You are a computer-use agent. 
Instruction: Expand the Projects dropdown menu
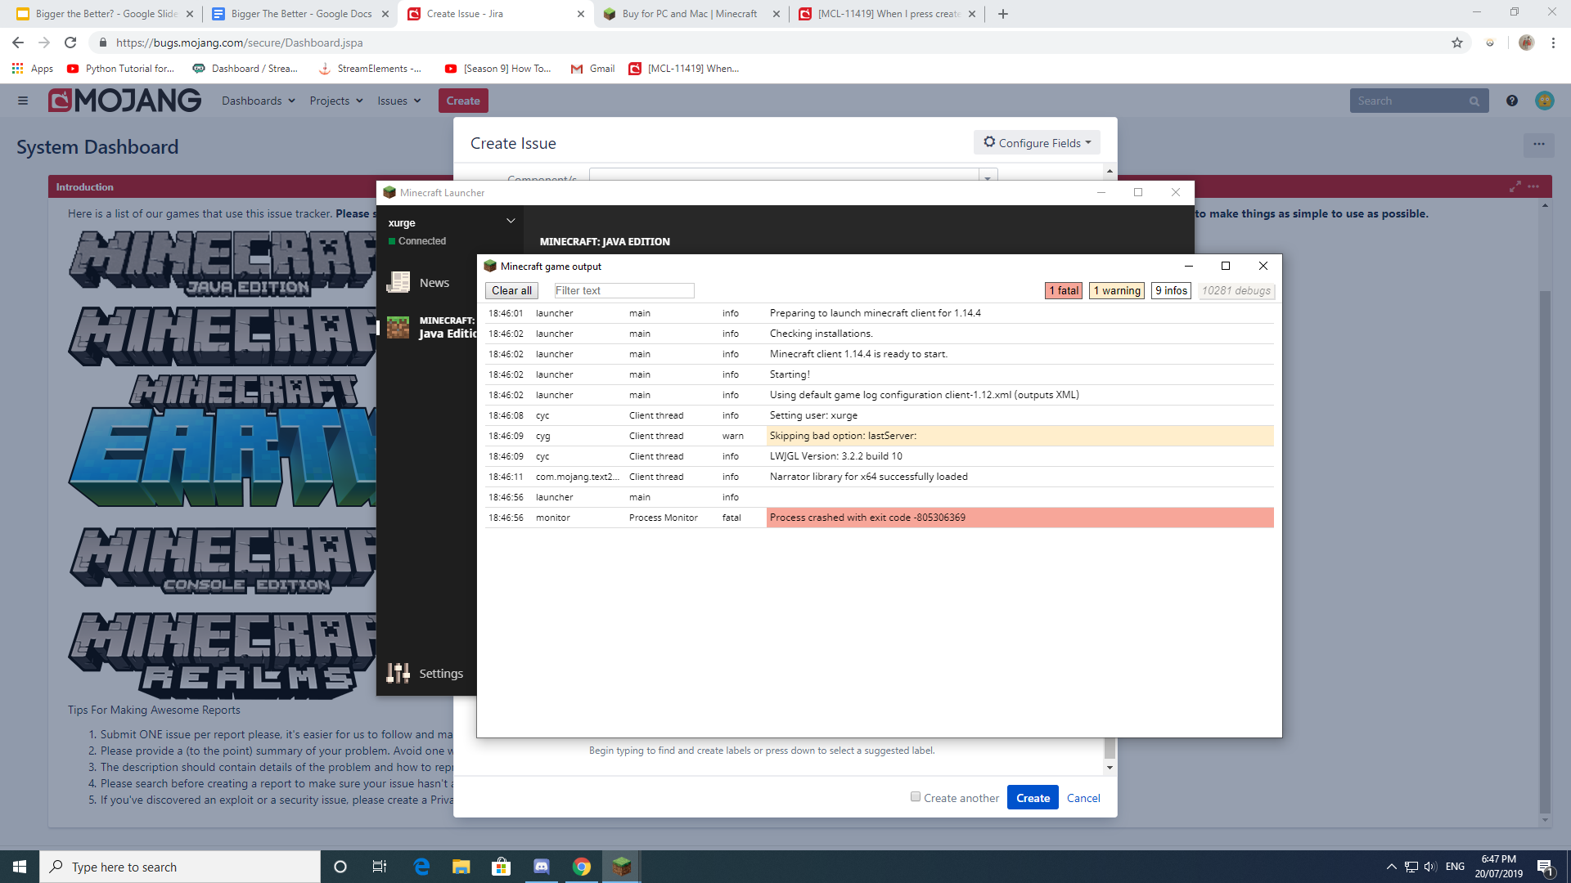pyautogui.click(x=335, y=101)
